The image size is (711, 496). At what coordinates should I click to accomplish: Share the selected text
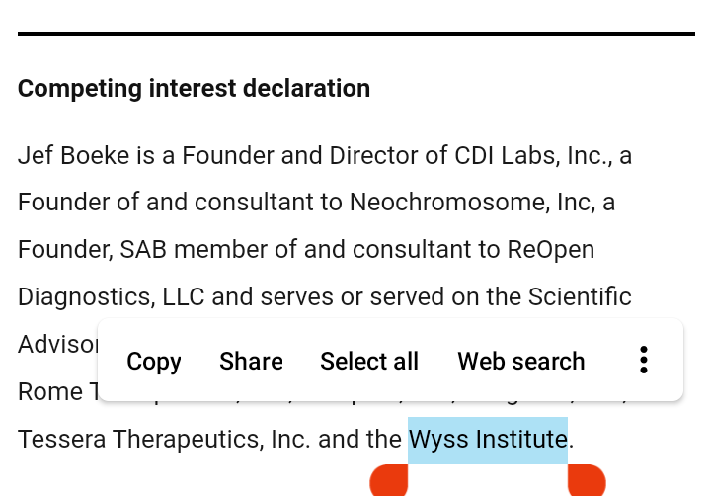[251, 362]
